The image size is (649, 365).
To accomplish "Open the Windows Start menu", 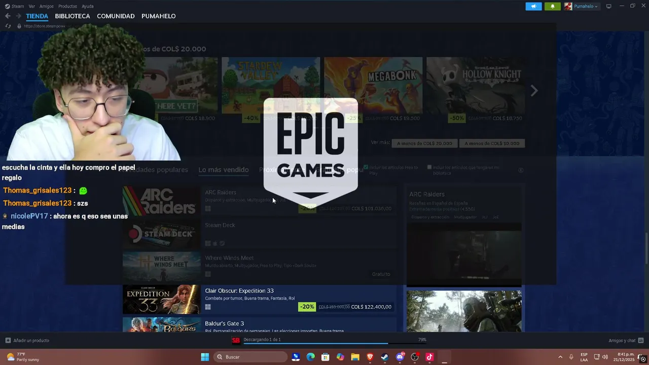I will pos(205,357).
